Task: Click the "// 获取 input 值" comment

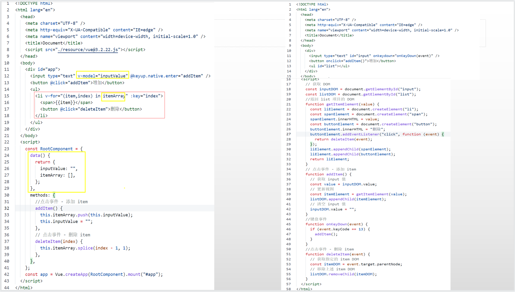Action: click(x=328, y=179)
